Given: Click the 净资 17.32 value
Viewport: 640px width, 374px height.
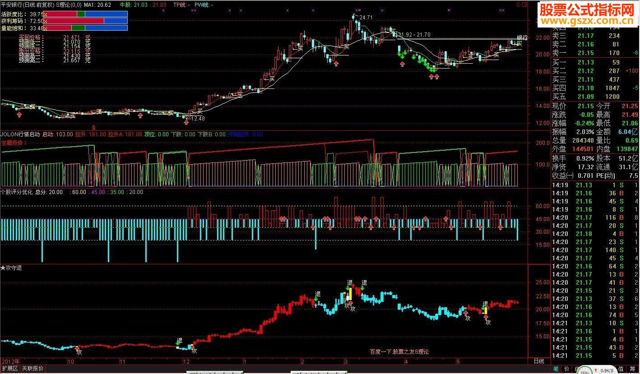Looking at the screenshot, I should click(x=586, y=167).
